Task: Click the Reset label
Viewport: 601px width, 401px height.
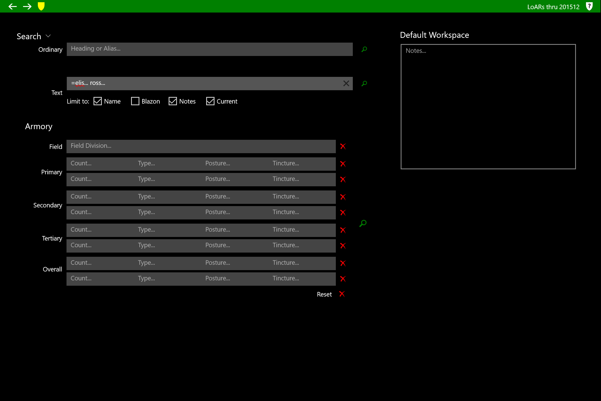Action: tap(324, 294)
